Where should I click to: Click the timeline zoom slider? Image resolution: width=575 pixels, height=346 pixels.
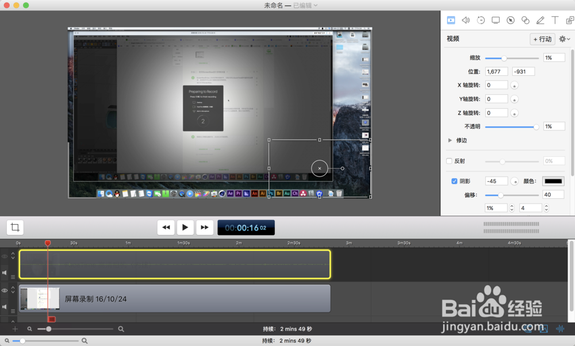point(75,329)
